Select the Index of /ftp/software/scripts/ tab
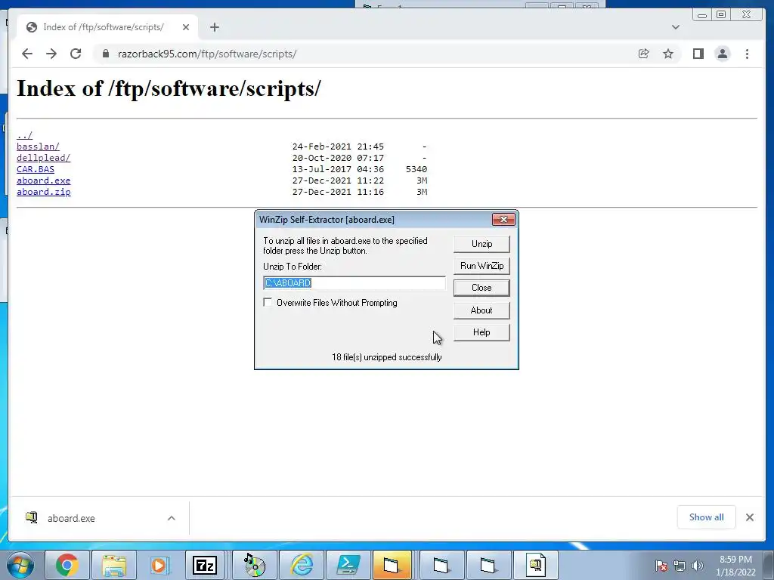Image resolution: width=774 pixels, height=580 pixels. coord(107,27)
